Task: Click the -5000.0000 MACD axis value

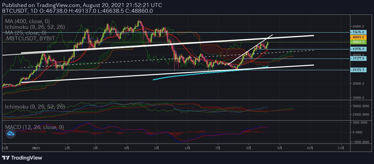Action: pos(361,142)
